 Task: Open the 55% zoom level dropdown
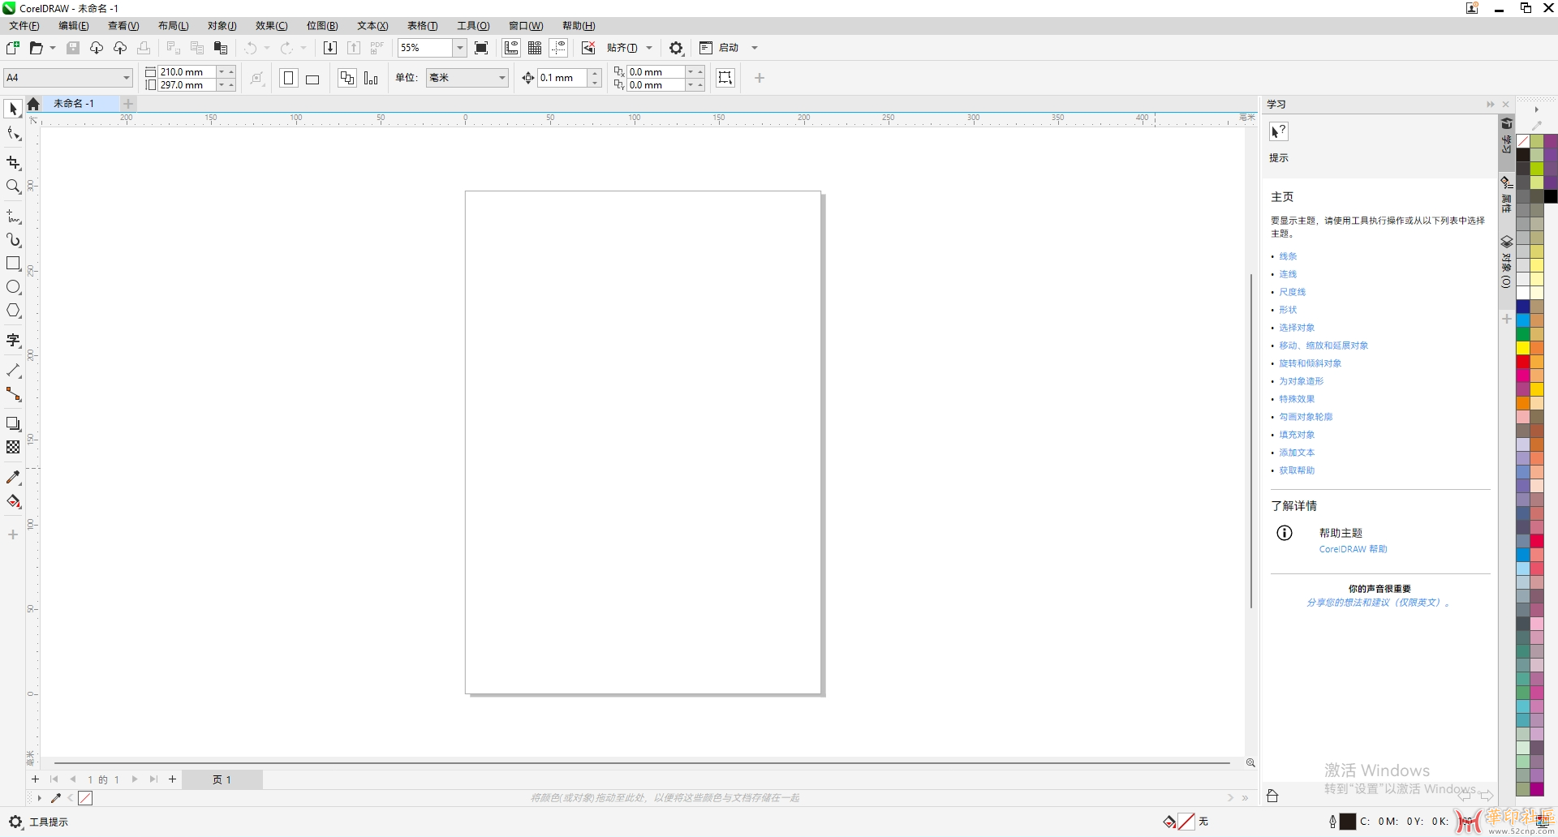[x=459, y=48]
